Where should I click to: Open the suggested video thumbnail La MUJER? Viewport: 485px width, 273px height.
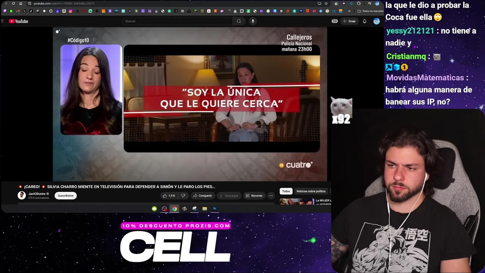[297, 201]
